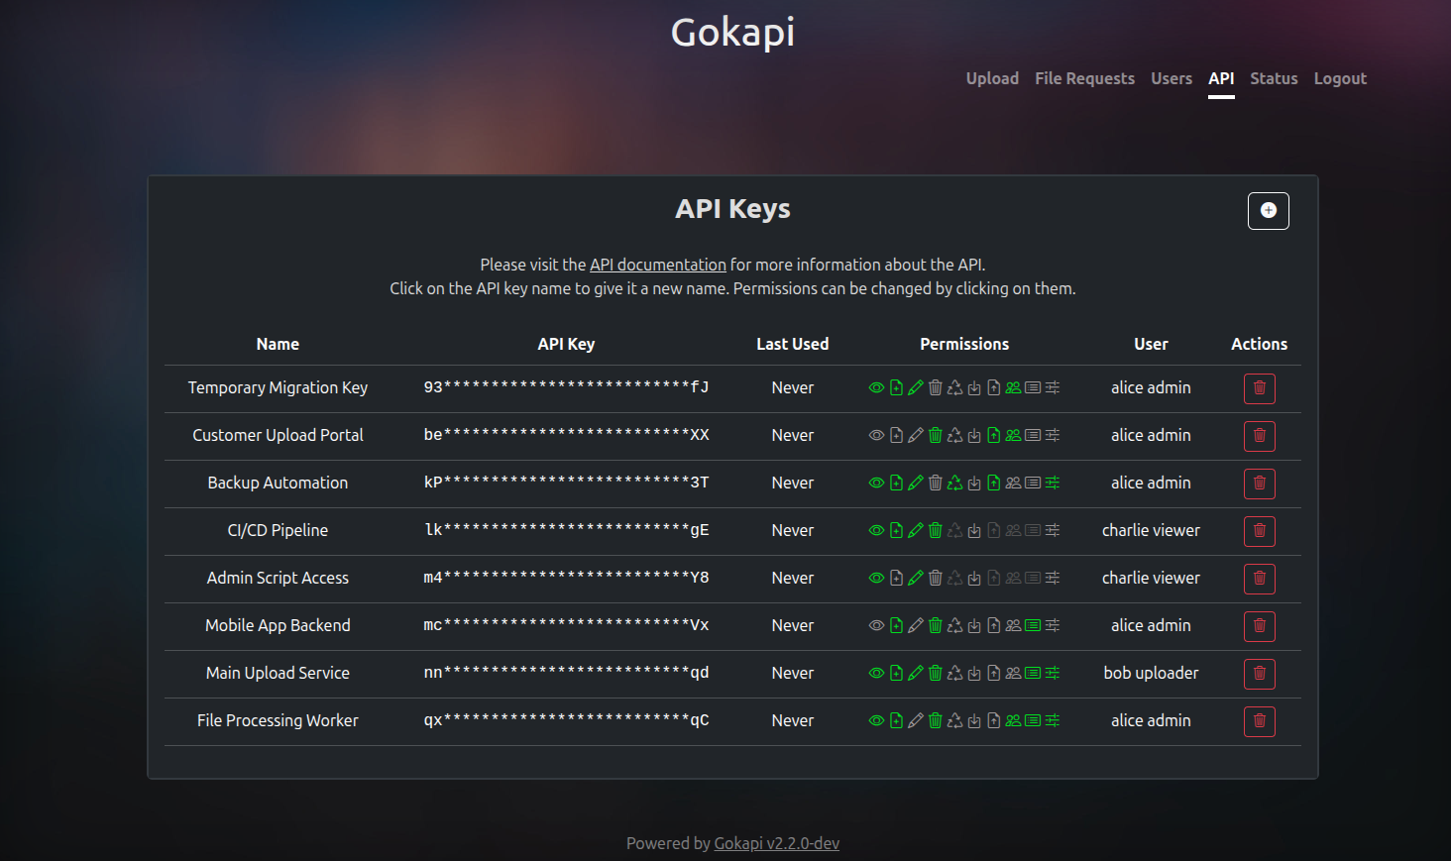
Task: Toggle manage users permission for Customer Upload Portal
Action: coord(1013,435)
